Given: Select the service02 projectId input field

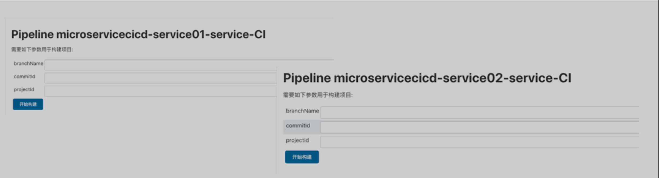Looking at the screenshot, I should click(479, 142).
